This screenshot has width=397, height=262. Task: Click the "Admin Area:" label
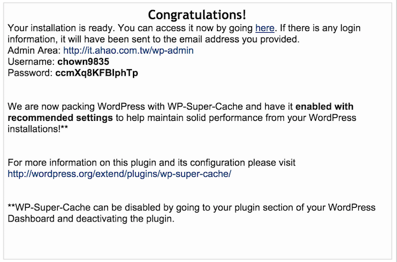click(34, 51)
